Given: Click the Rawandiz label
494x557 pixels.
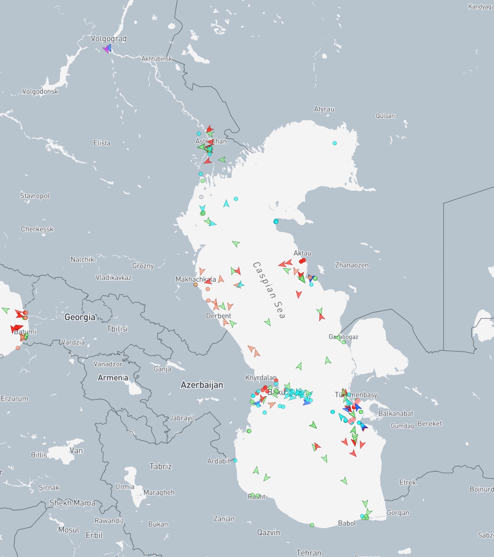Looking at the screenshot, I should [x=109, y=521].
